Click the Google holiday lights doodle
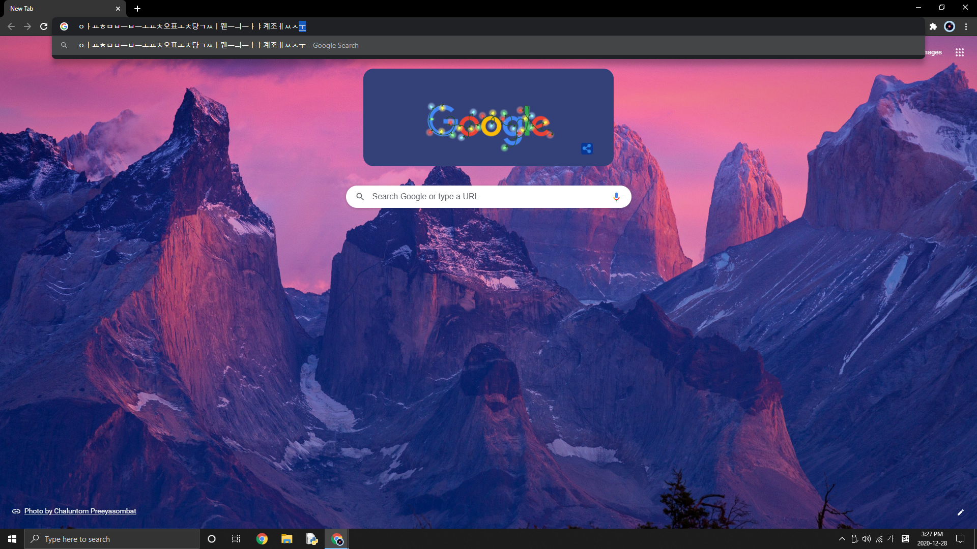Viewport: 977px width, 549px height. (x=490, y=125)
